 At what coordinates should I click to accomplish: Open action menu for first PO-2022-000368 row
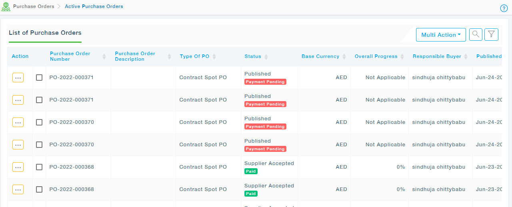pyautogui.click(x=18, y=167)
